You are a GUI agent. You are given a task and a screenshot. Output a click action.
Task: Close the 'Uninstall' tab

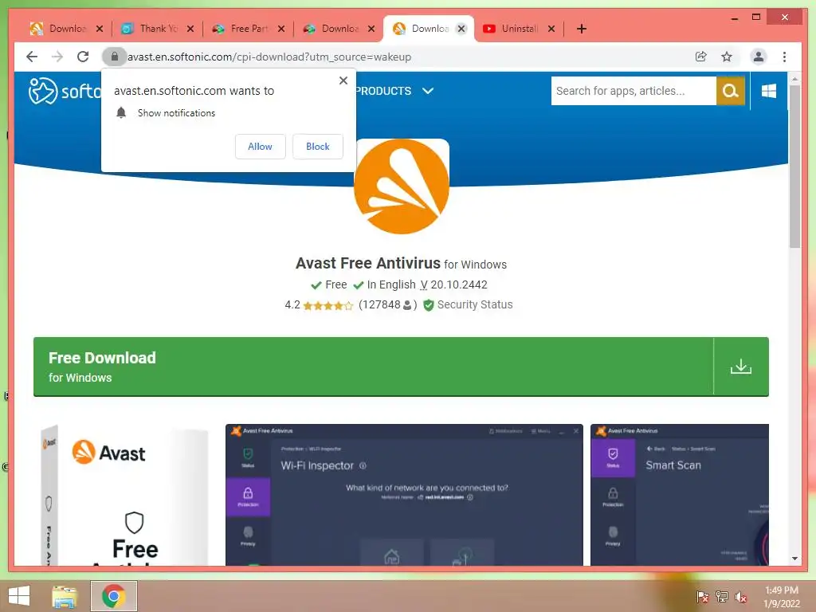click(551, 29)
